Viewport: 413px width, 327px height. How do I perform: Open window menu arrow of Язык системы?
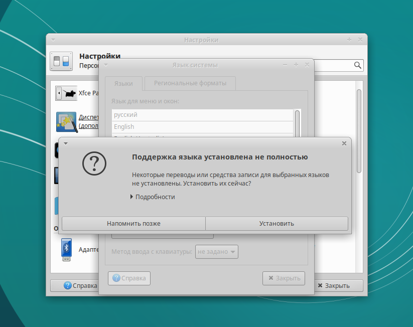(106, 65)
